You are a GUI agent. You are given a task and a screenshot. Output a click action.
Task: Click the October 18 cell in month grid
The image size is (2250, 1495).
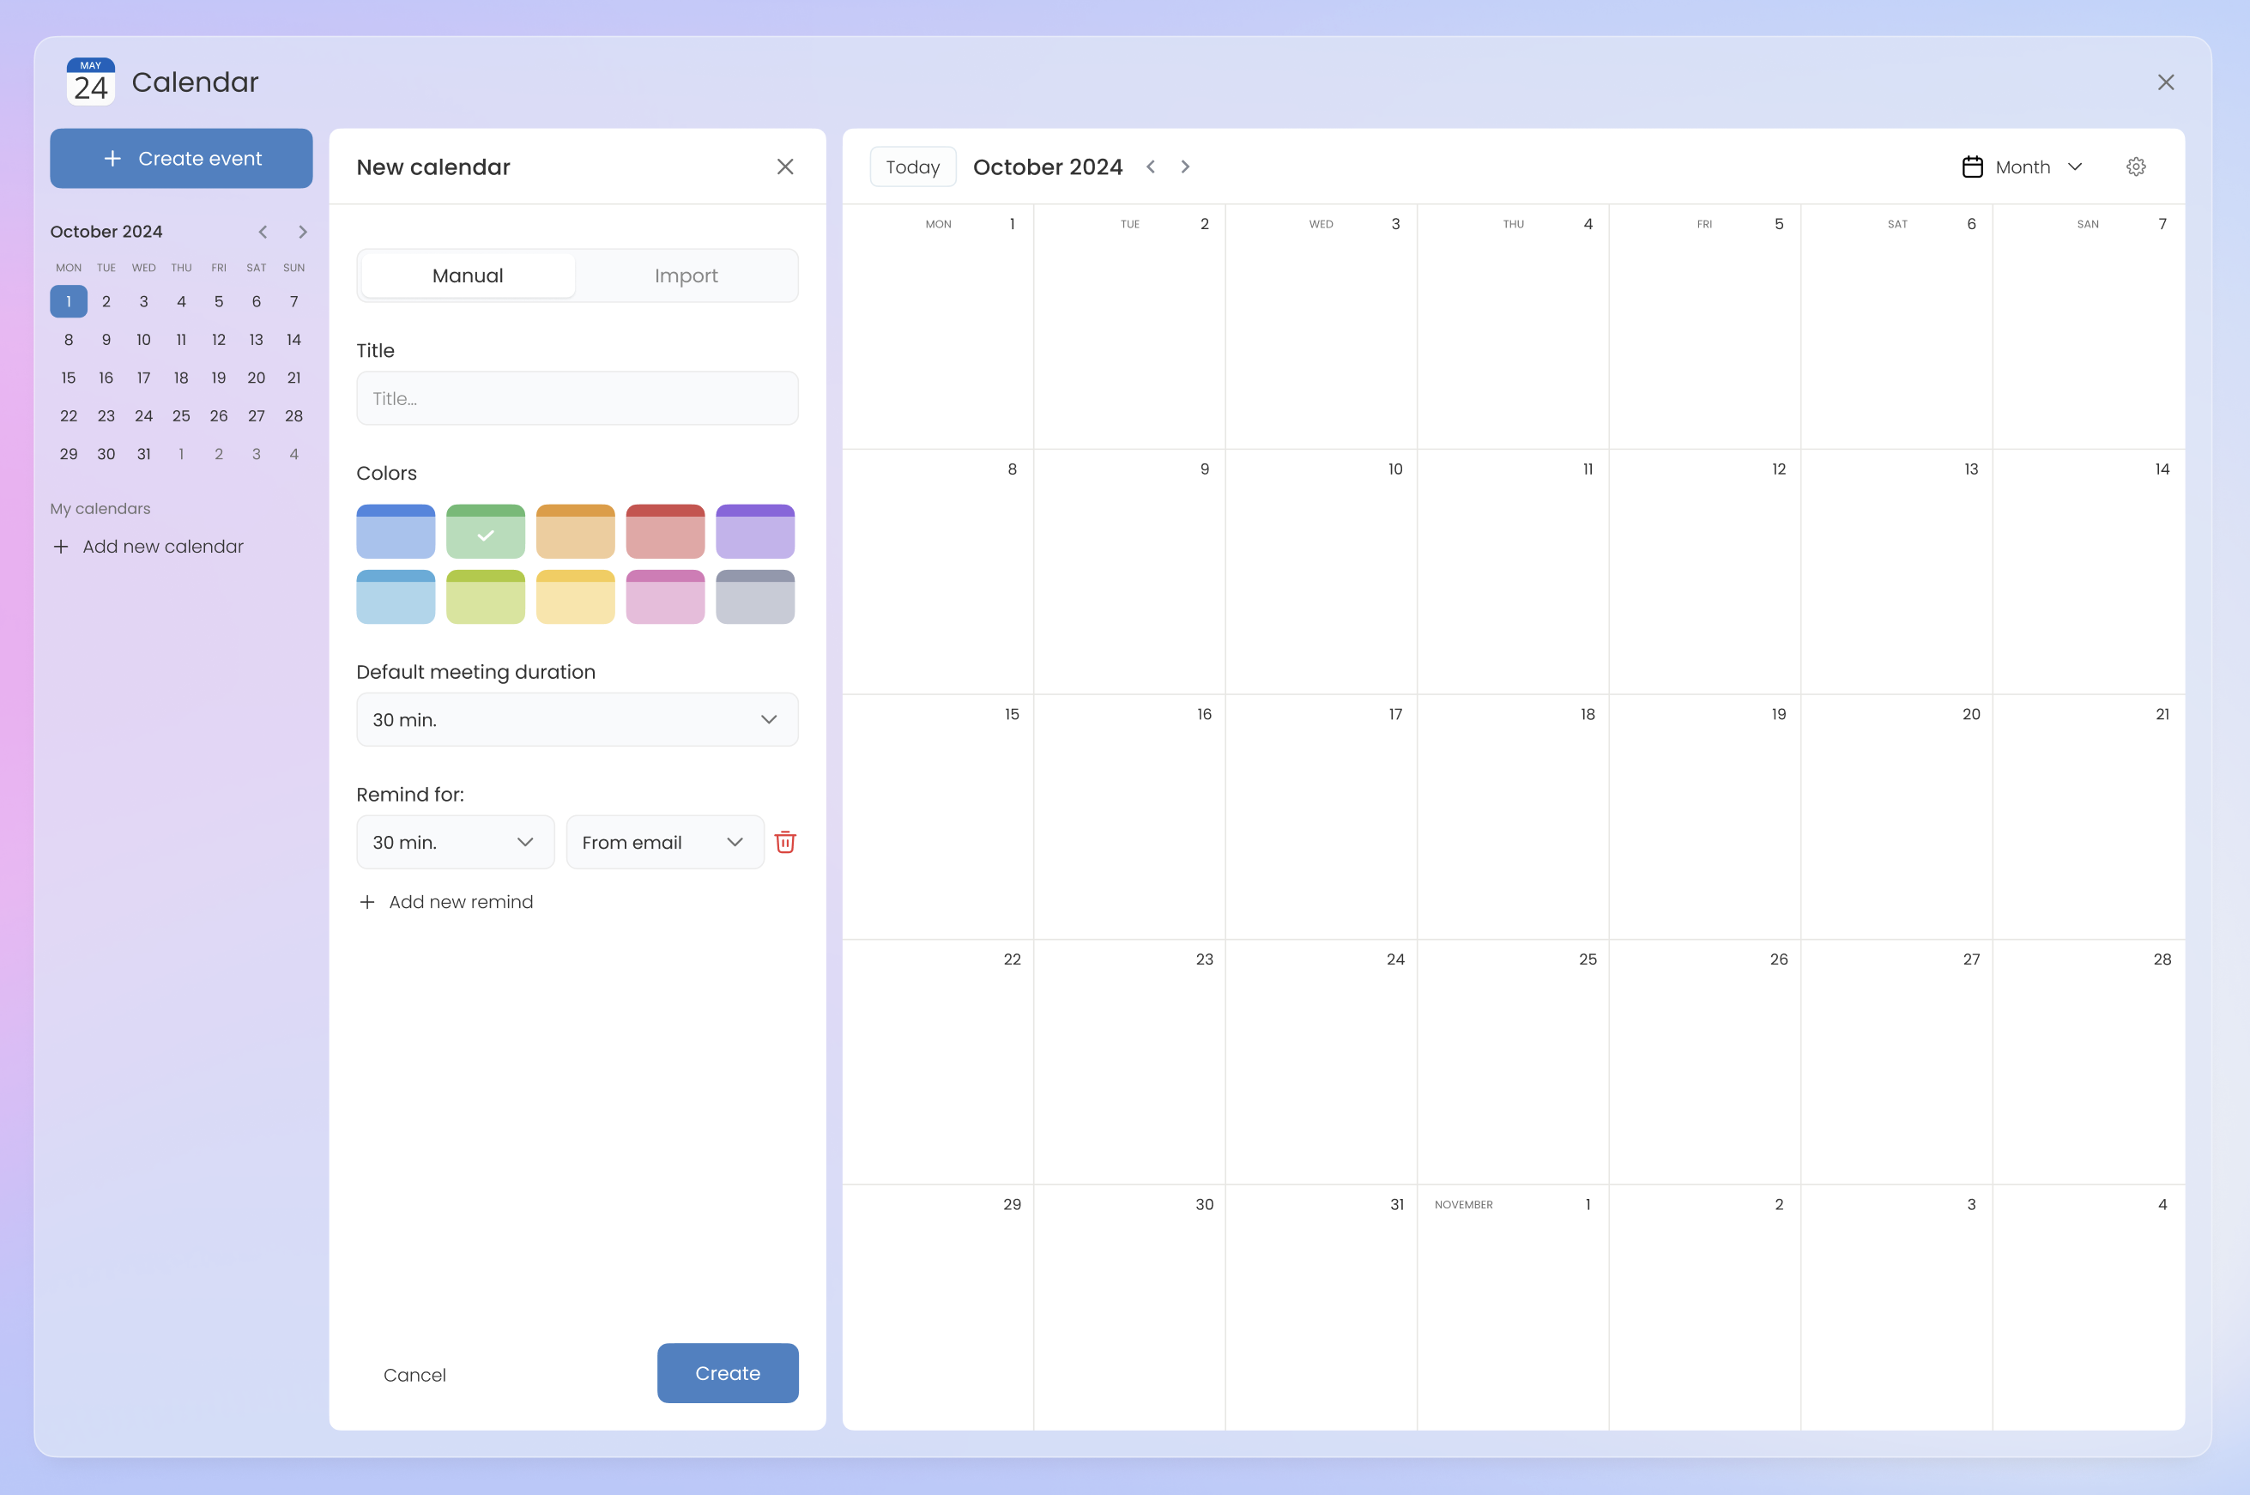(x=1513, y=817)
